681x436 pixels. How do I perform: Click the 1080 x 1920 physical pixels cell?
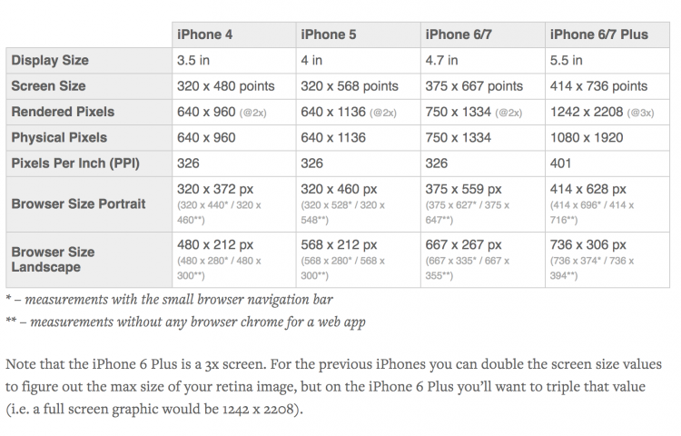(x=607, y=138)
